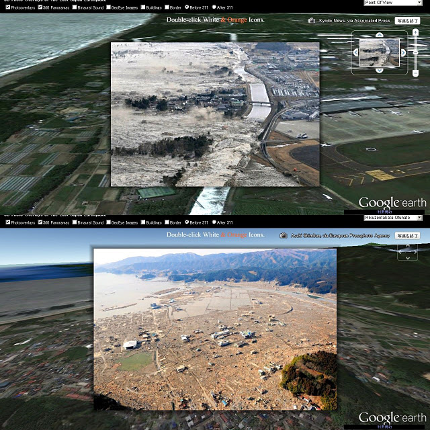This screenshot has width=430, height=430.
Task: Zoom out with the minus slider button
Action: coord(416,73)
